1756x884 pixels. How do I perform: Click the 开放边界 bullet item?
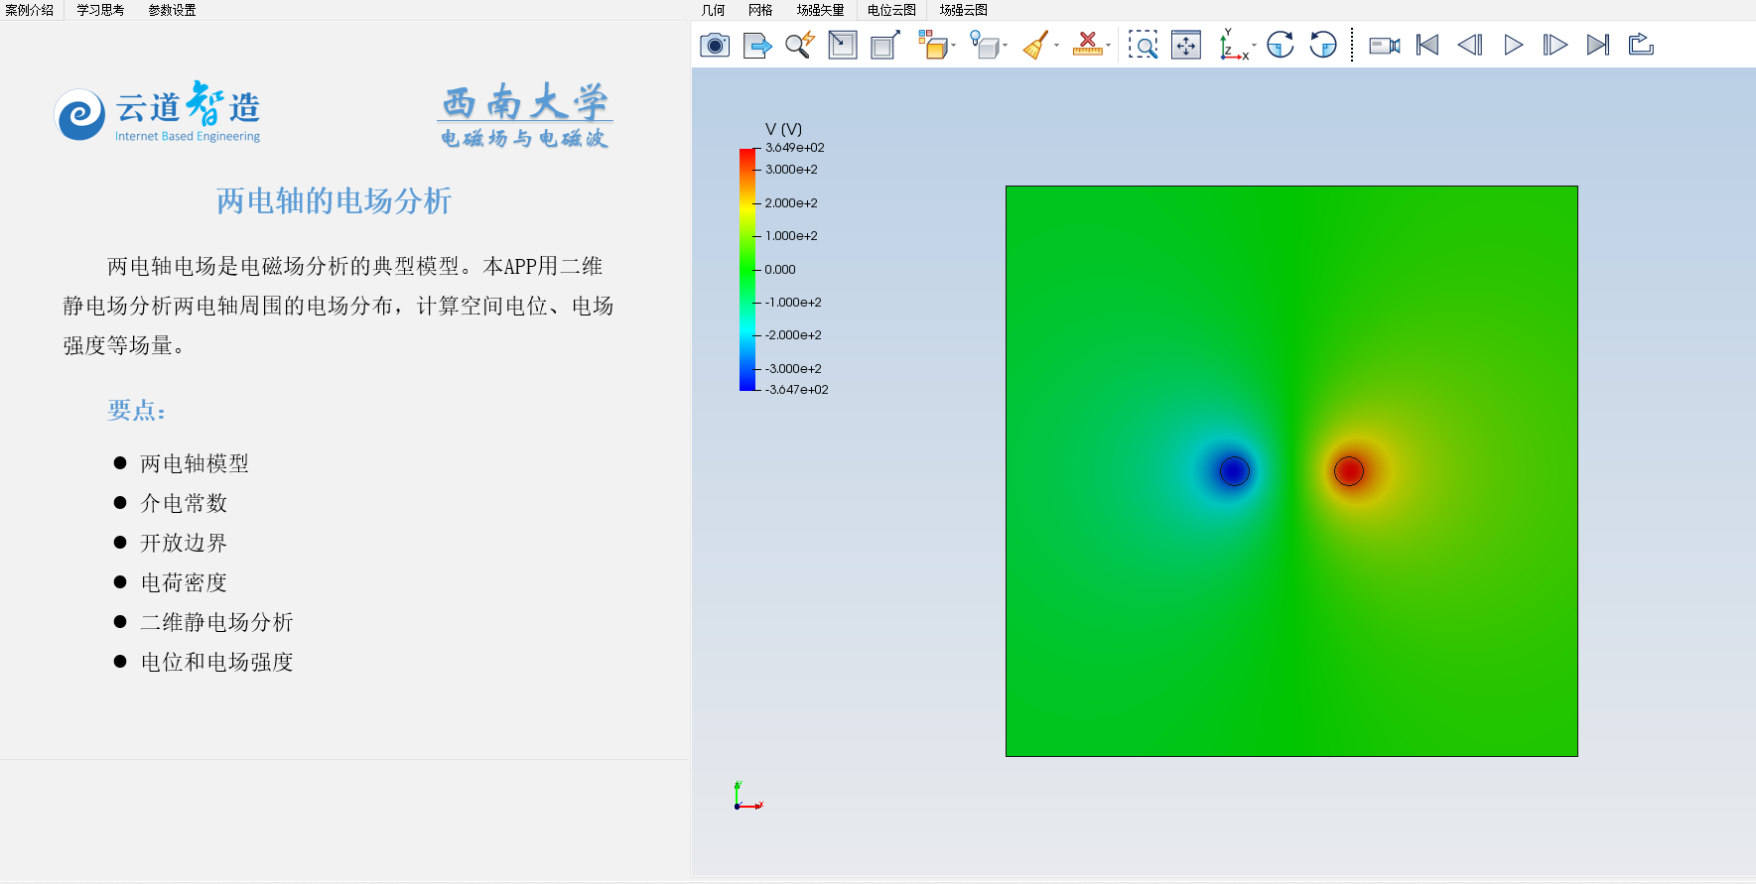184,543
